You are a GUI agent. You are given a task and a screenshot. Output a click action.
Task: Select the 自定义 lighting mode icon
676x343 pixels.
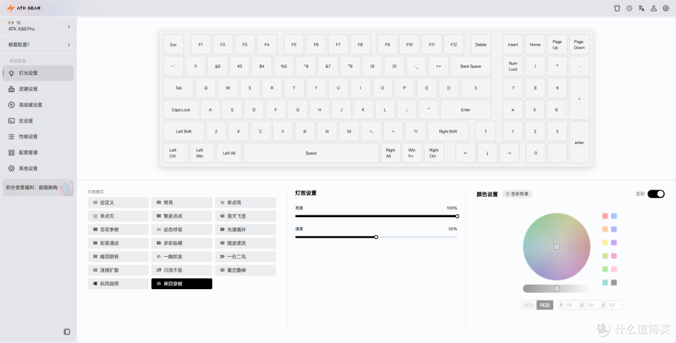click(95, 203)
